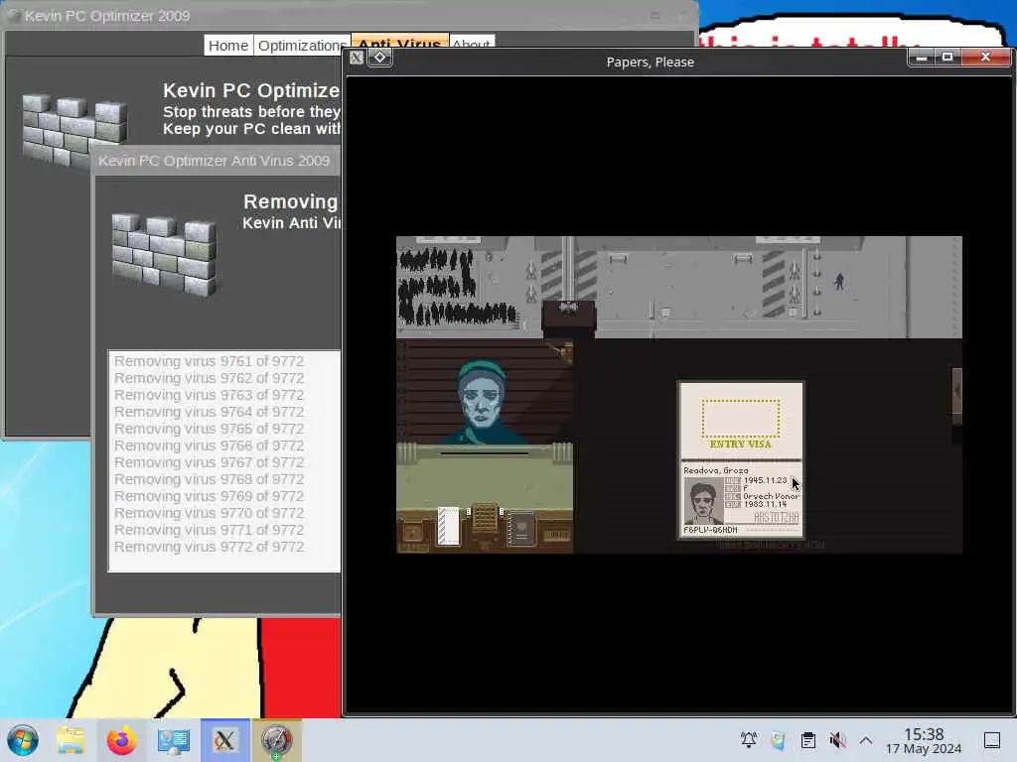Open the clipboard tray icon

click(807, 739)
